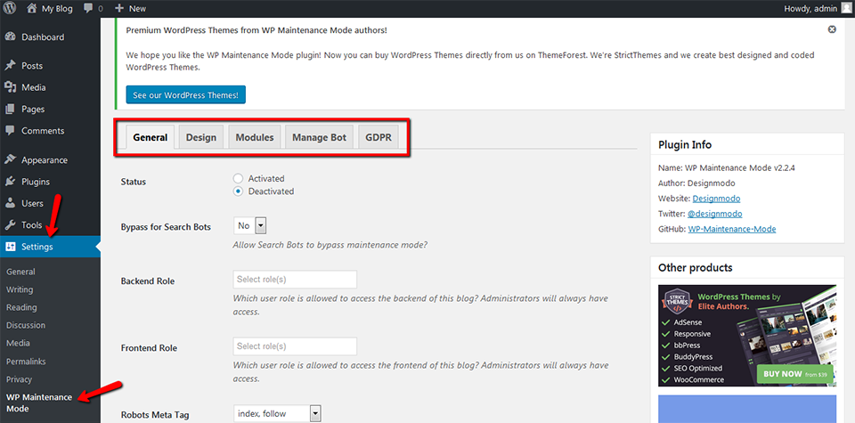This screenshot has width=855, height=423.
Task: Open Settings menu in sidebar
Action: [50, 247]
